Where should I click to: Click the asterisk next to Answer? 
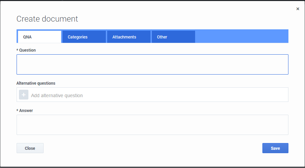click(17, 110)
